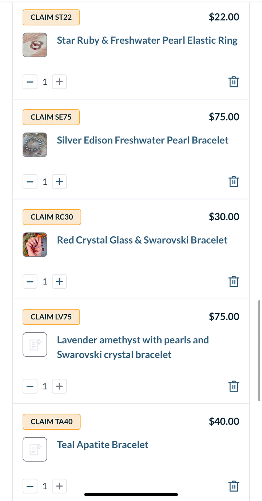Delete the Star Ruby ring item

[234, 82]
